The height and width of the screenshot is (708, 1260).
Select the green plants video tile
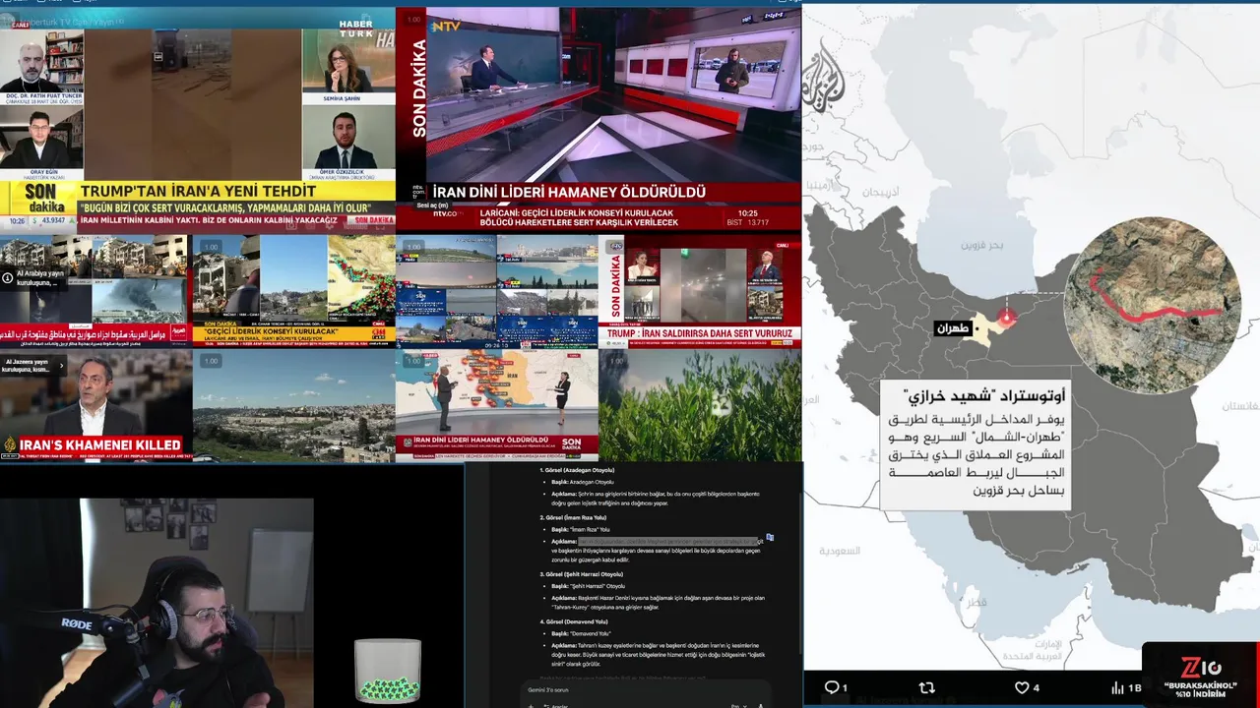(x=700, y=405)
